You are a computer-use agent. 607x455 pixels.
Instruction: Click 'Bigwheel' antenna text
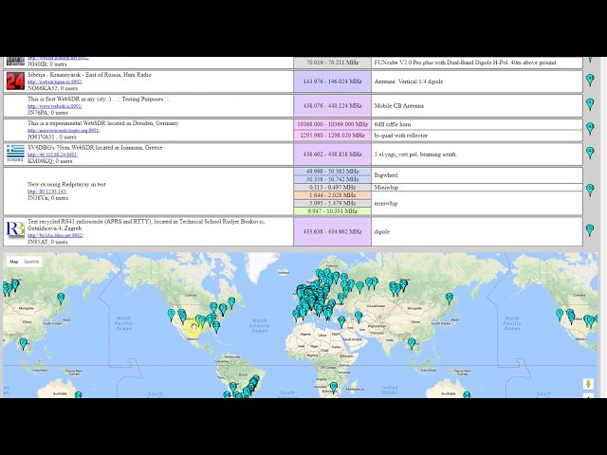[386, 175]
